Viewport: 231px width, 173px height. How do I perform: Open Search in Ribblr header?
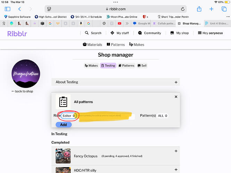pos(93,33)
